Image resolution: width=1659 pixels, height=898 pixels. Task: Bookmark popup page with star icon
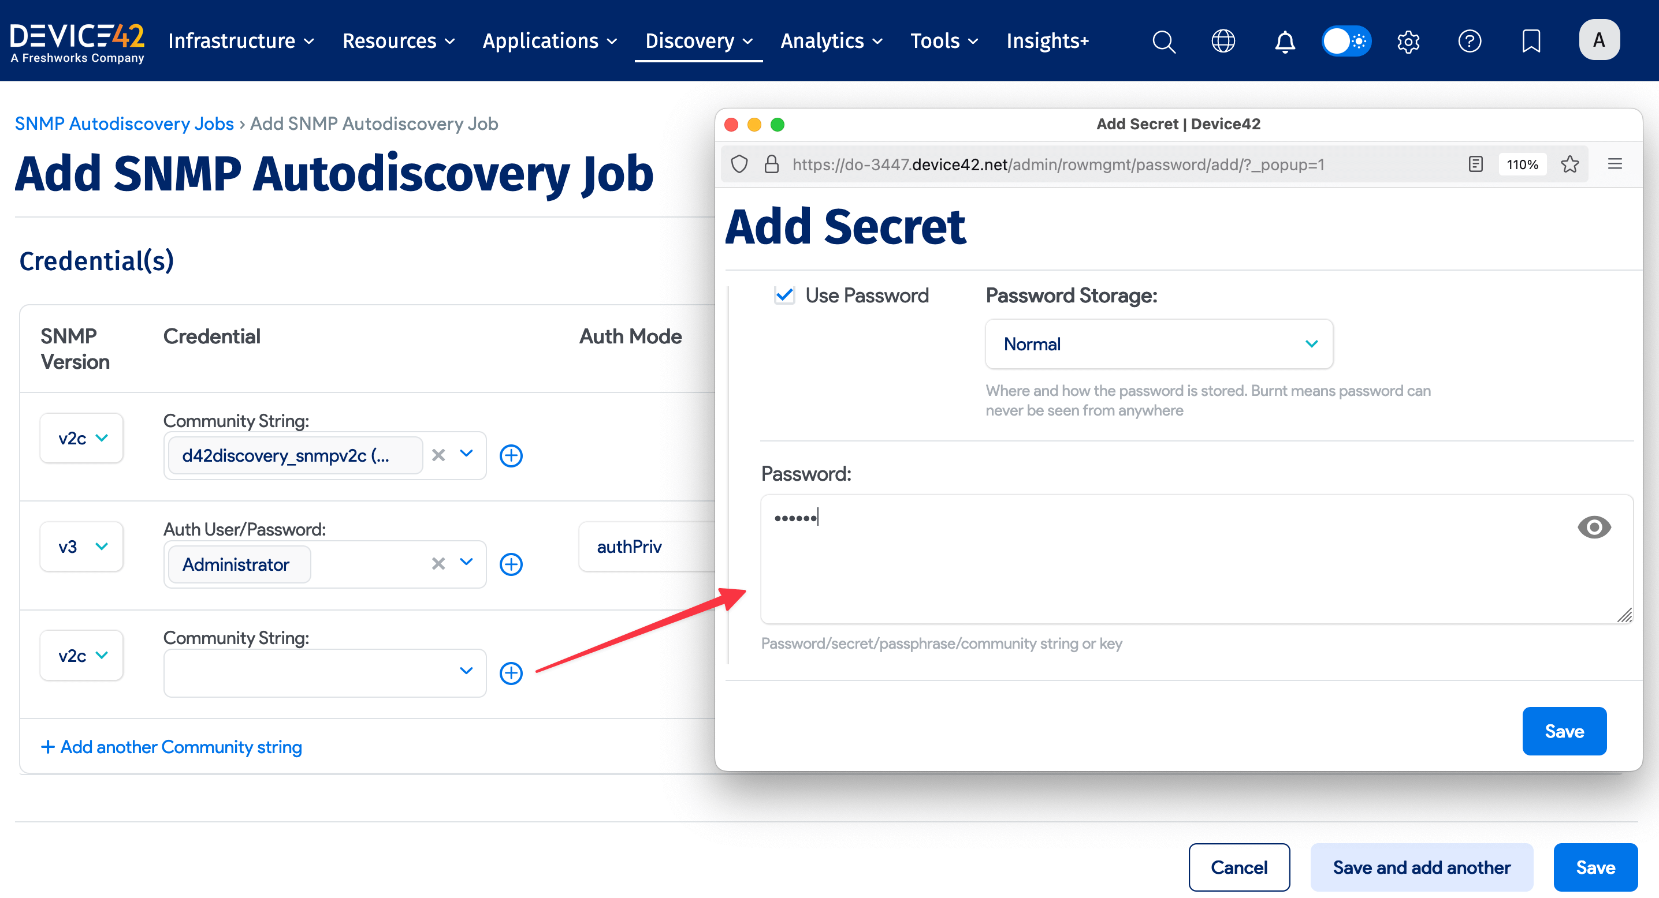pos(1569,164)
